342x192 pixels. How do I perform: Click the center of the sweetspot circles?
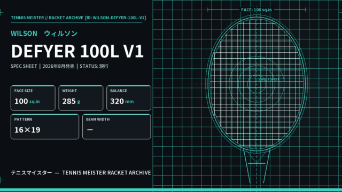click(x=256, y=84)
